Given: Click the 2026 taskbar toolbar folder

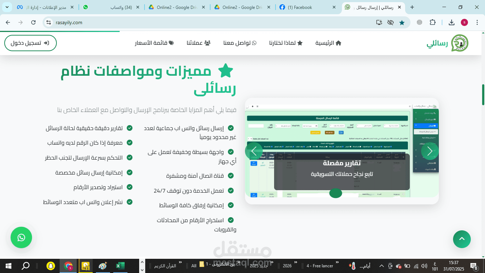Looking at the screenshot, I should (x=287, y=266).
